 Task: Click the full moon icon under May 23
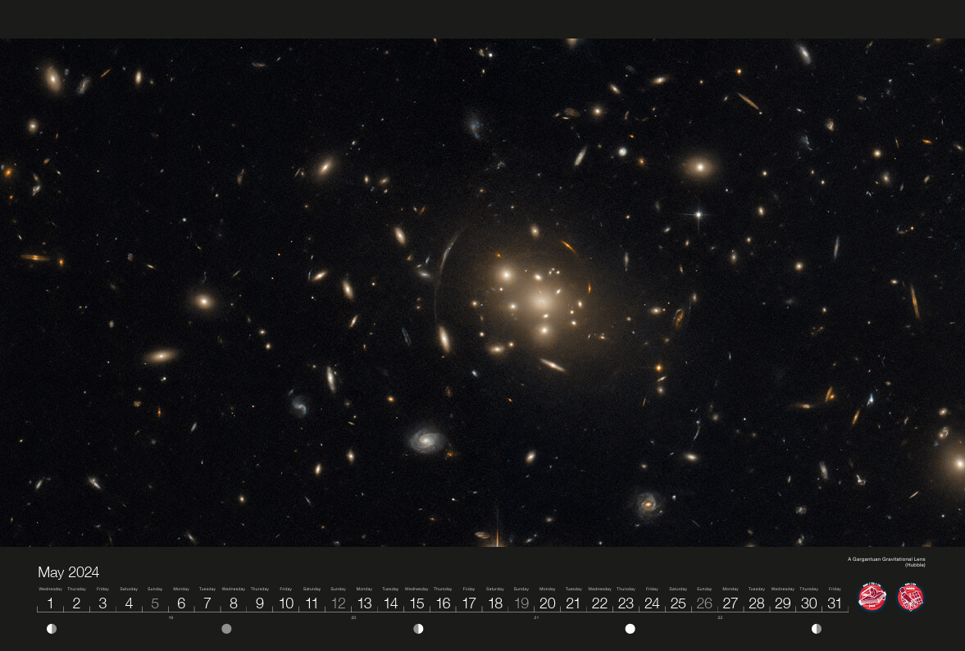[x=630, y=629]
